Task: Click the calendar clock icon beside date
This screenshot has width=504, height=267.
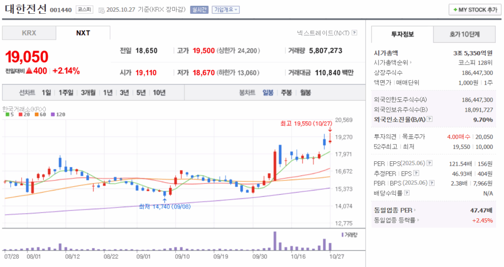Action: (x=101, y=10)
